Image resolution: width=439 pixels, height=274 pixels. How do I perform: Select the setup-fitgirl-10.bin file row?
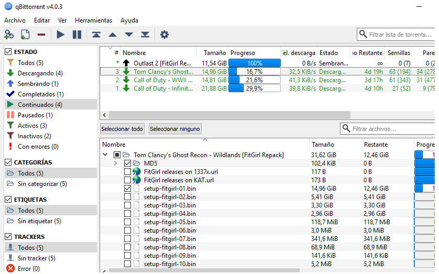[267, 264]
